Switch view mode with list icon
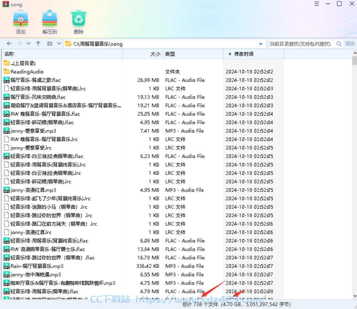 (x=50, y=43)
